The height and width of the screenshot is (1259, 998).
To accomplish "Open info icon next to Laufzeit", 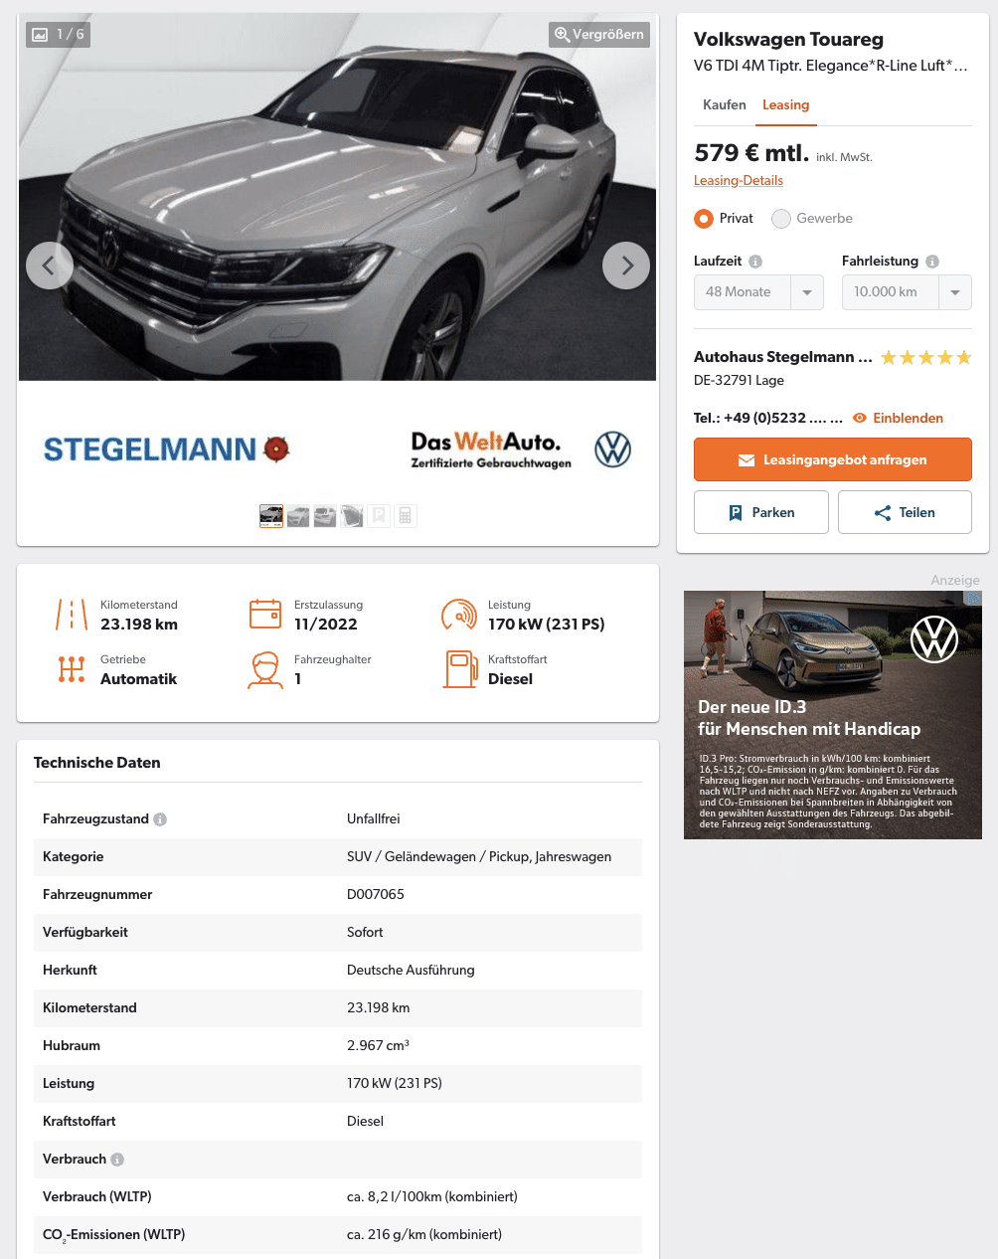I will 755,262.
